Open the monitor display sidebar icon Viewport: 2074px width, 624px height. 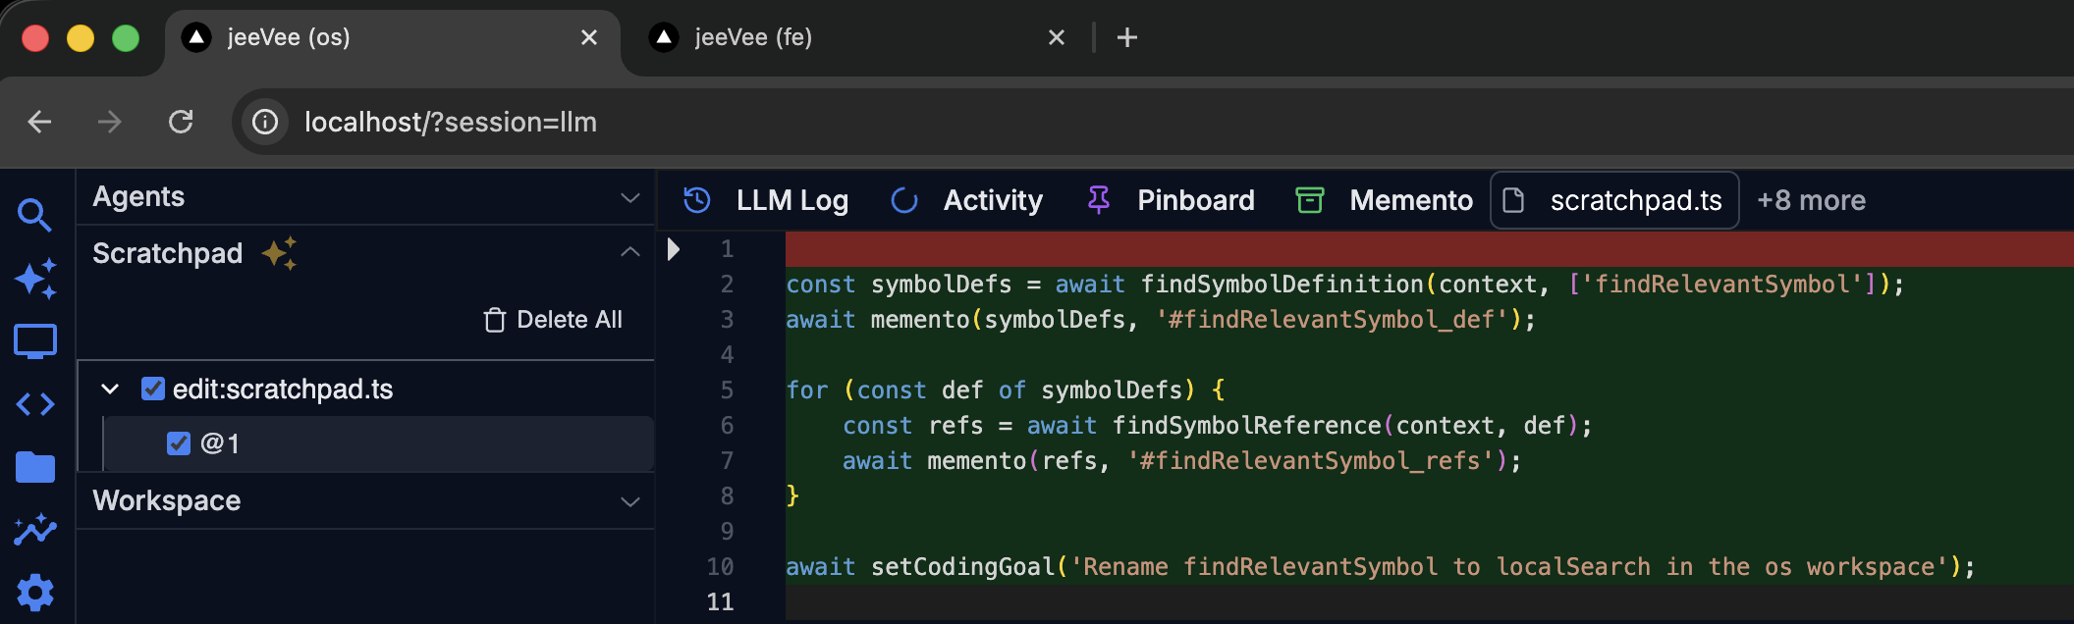(35, 342)
